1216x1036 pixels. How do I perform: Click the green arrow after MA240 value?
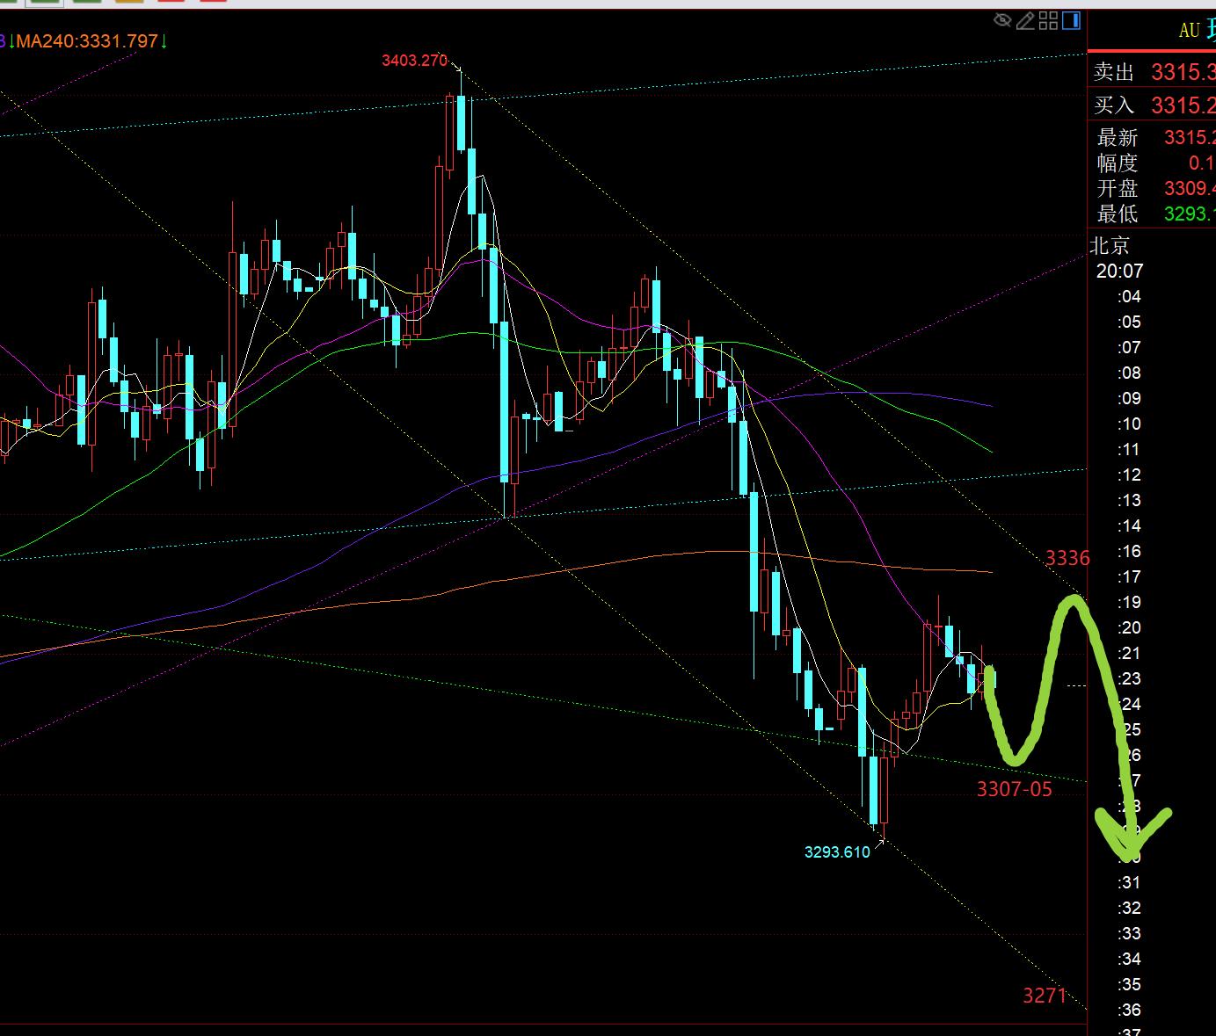tap(164, 40)
